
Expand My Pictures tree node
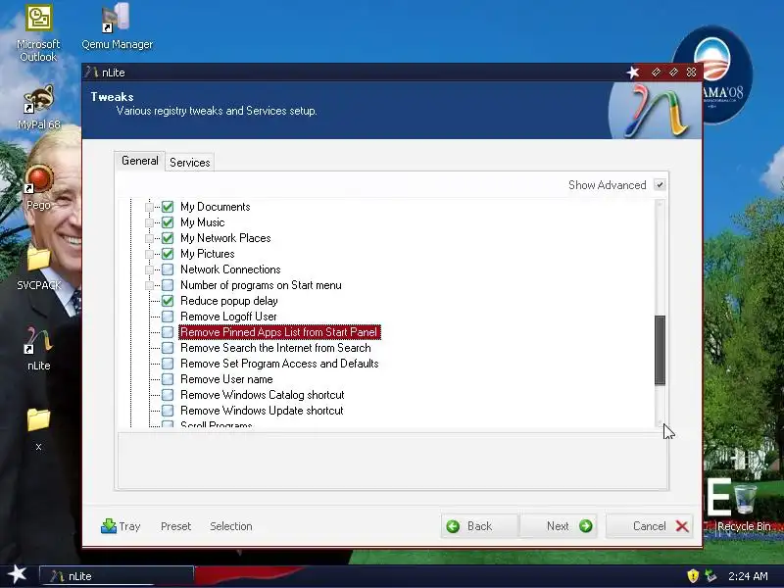tap(149, 254)
